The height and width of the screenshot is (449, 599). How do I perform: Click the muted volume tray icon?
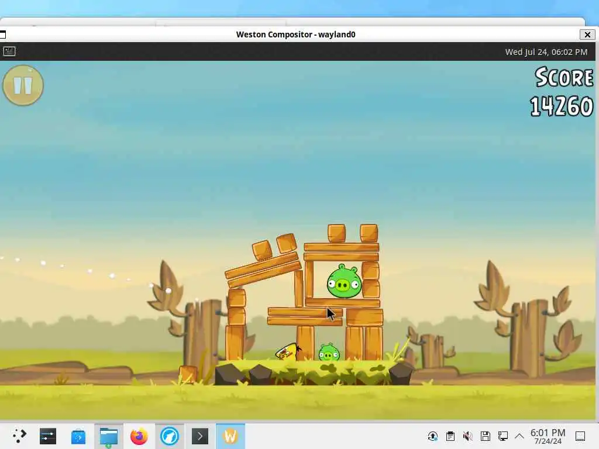(x=467, y=436)
